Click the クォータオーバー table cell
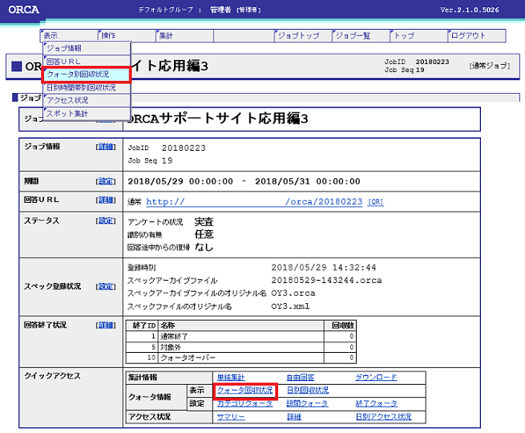525x433 pixels. click(240, 358)
